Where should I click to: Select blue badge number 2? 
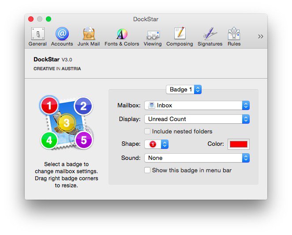tap(83, 106)
